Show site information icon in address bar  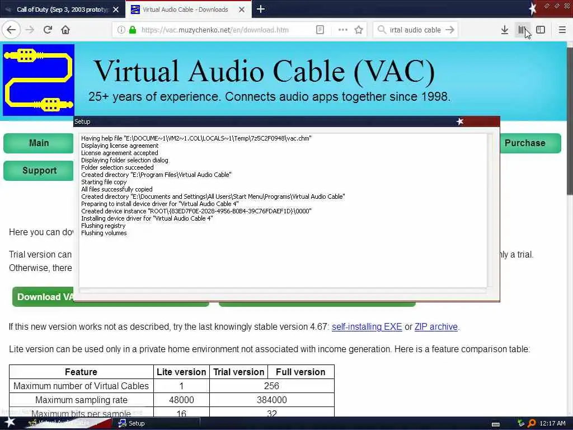tap(121, 30)
